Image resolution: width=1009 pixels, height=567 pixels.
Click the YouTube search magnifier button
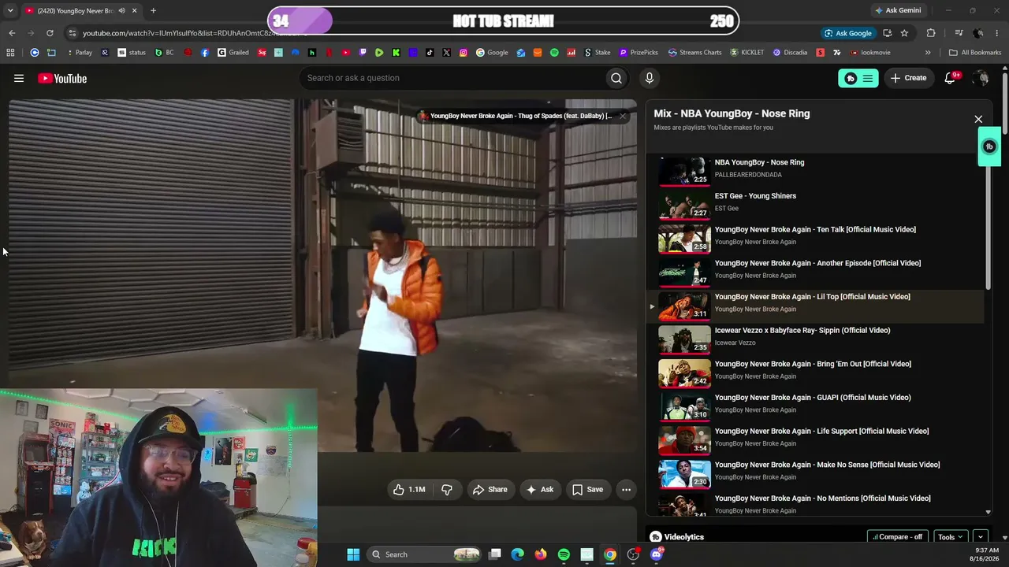click(x=616, y=78)
